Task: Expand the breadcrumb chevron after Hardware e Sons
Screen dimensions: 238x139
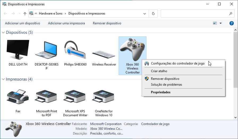Action: 65,13
